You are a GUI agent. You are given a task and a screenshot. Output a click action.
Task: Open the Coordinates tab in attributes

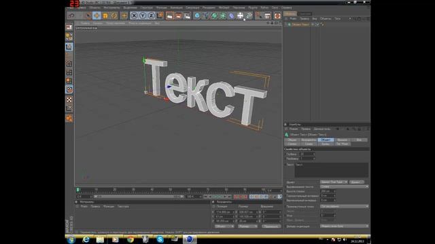point(309,140)
